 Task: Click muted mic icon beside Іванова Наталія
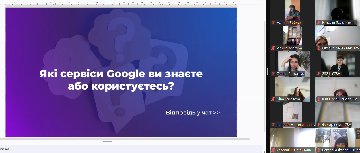pyautogui.click(x=273, y=125)
